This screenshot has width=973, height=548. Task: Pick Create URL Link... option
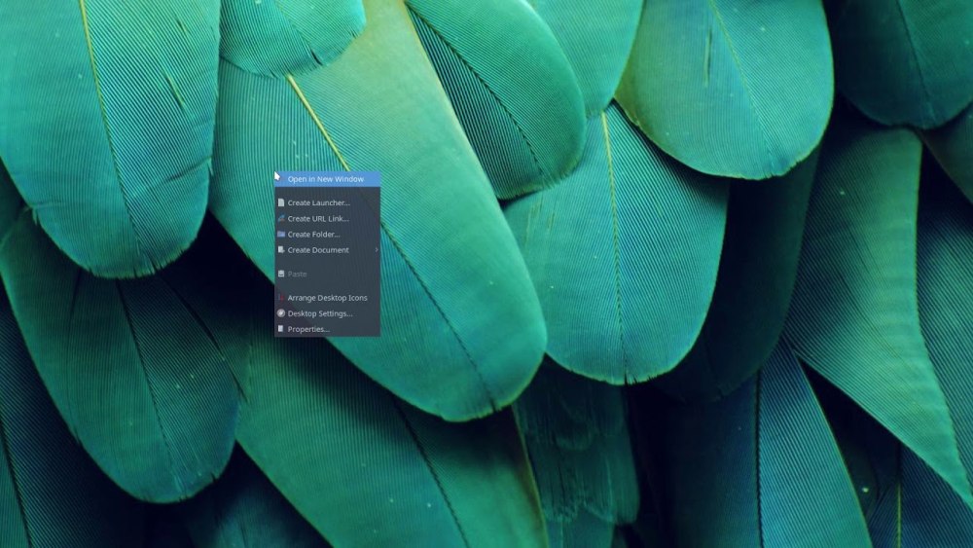pos(327,218)
